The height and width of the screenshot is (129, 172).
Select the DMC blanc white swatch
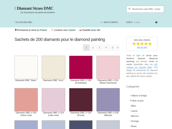[x=26, y=67]
